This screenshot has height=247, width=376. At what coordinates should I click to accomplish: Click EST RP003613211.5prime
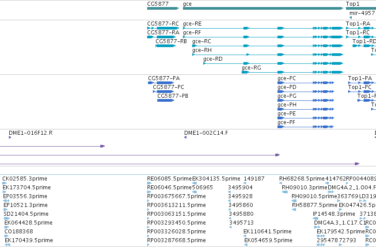pos(176,205)
